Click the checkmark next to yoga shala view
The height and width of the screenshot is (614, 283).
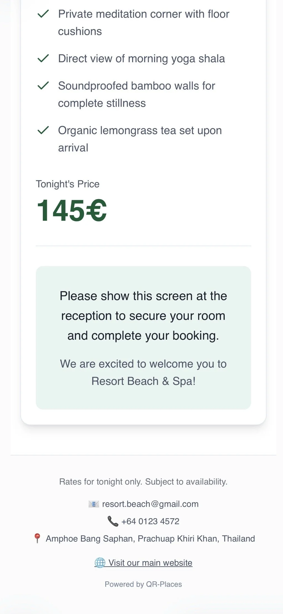[x=43, y=58]
